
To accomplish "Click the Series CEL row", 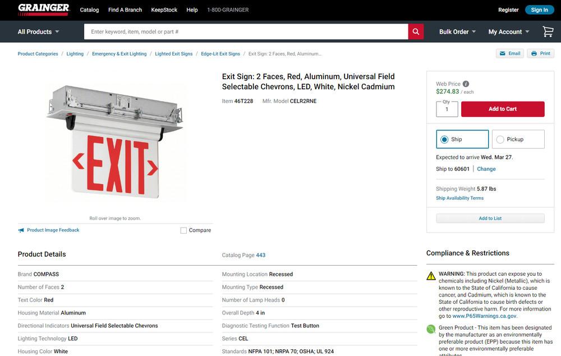I will pos(320,339).
